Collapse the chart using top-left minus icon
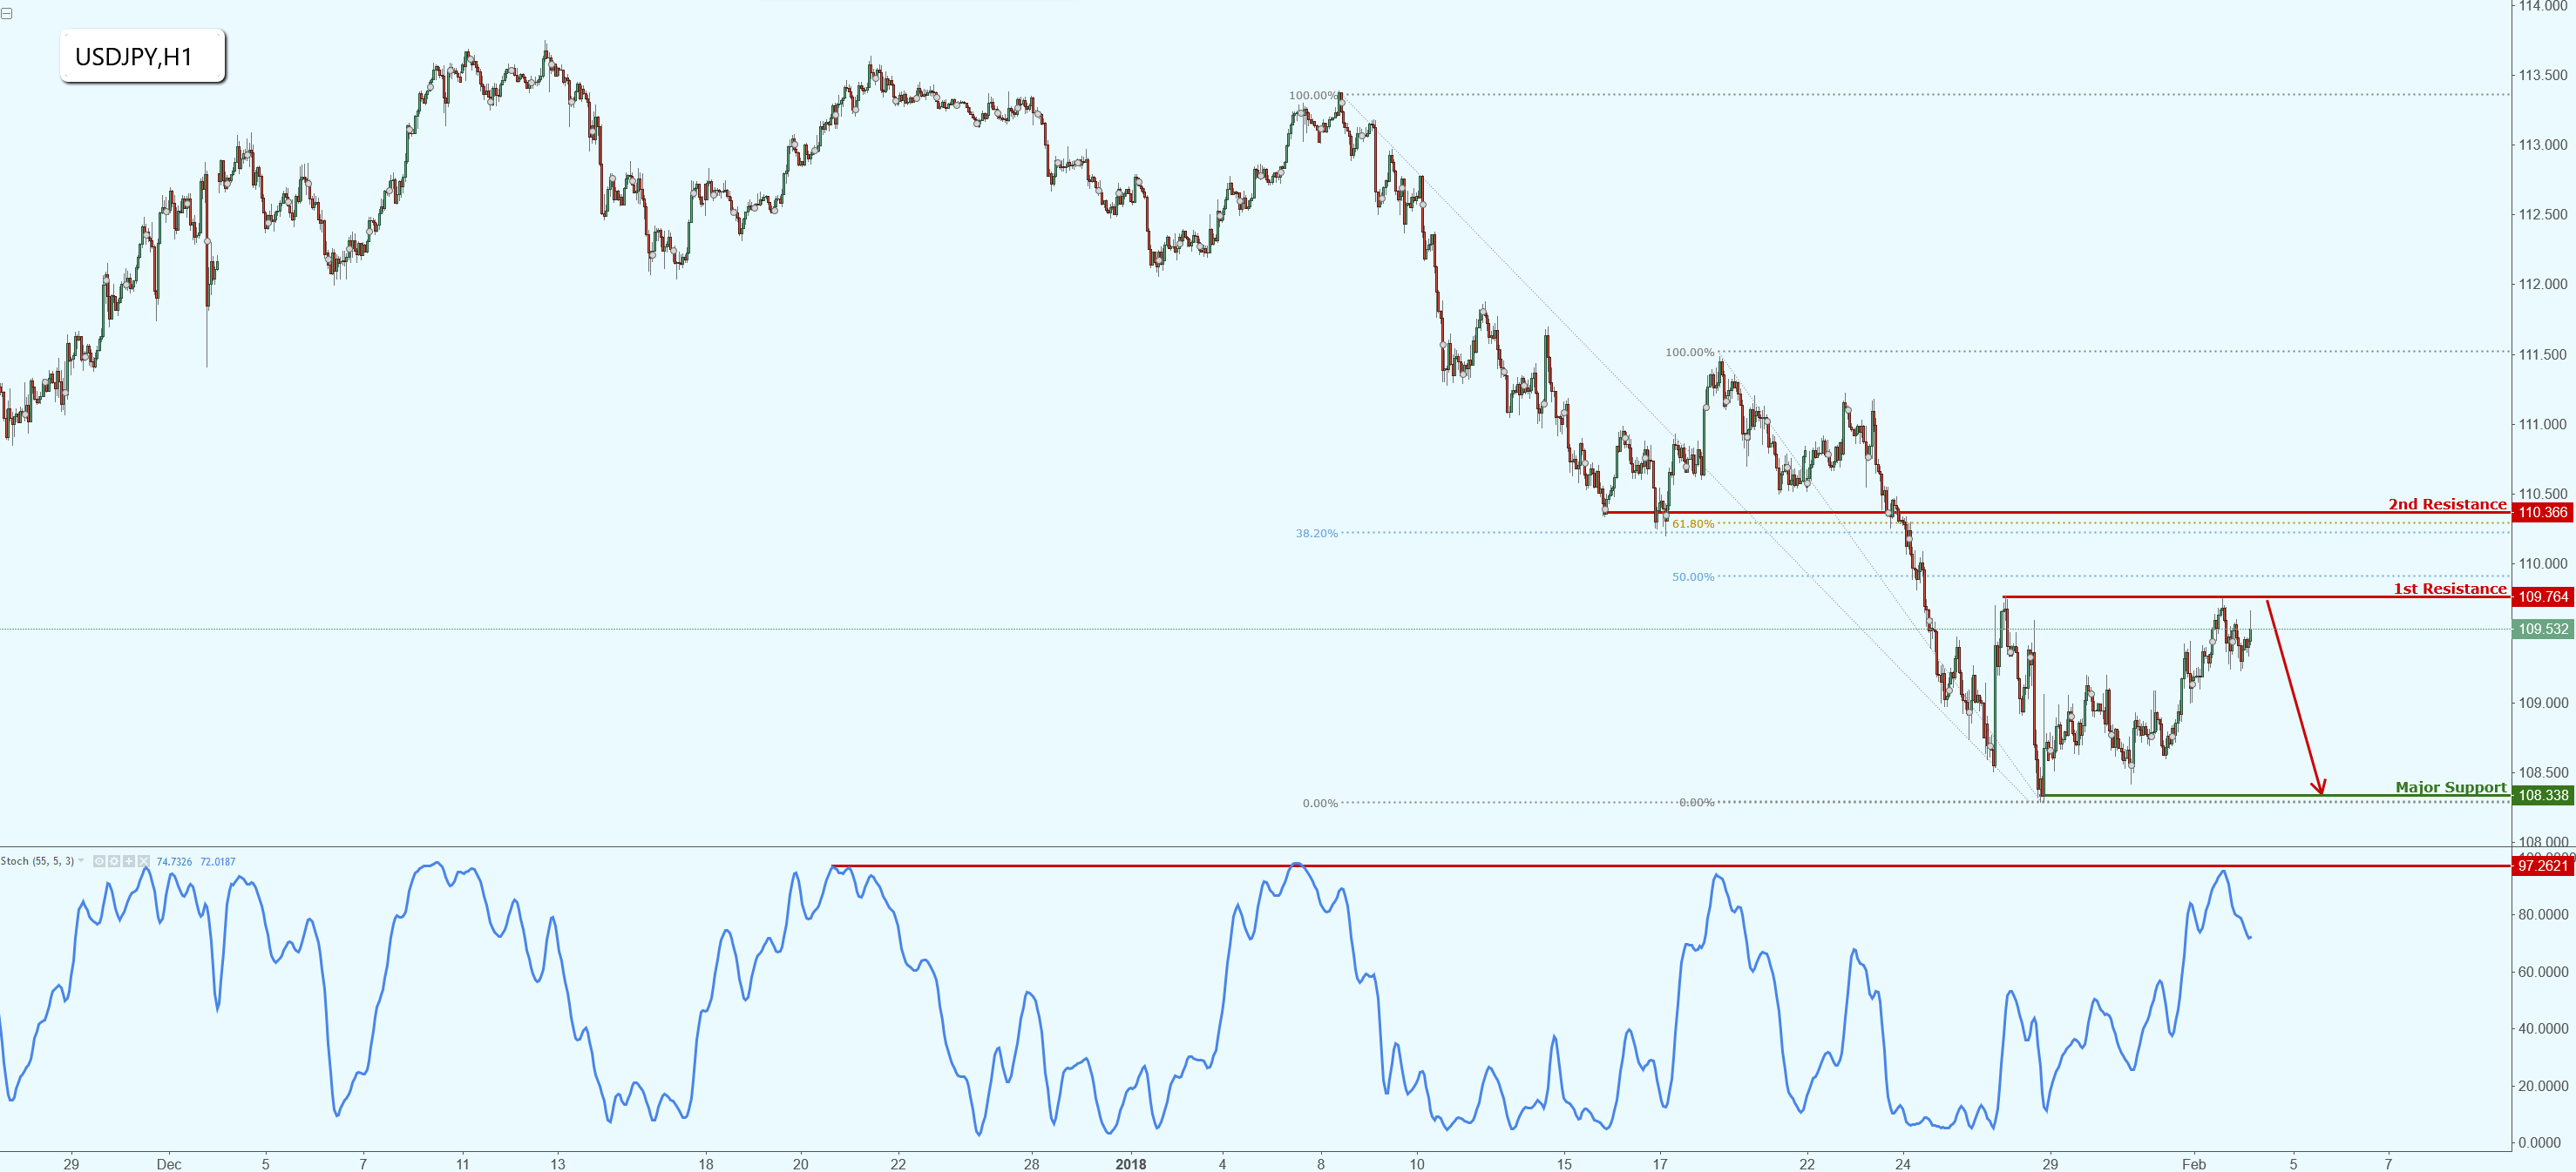 tap(6, 13)
